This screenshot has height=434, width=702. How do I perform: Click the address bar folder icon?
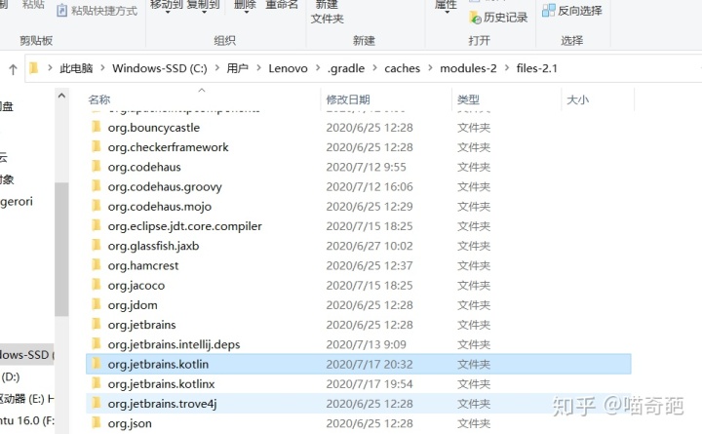[33, 68]
